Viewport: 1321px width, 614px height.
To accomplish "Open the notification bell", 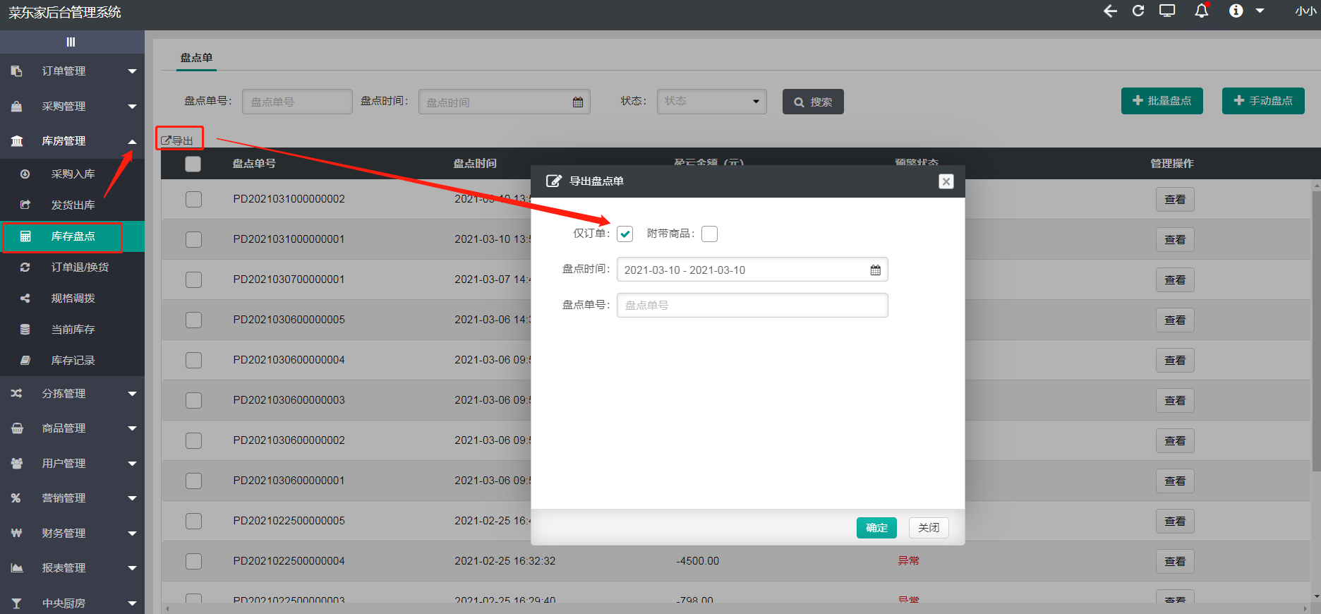I will click(x=1201, y=11).
